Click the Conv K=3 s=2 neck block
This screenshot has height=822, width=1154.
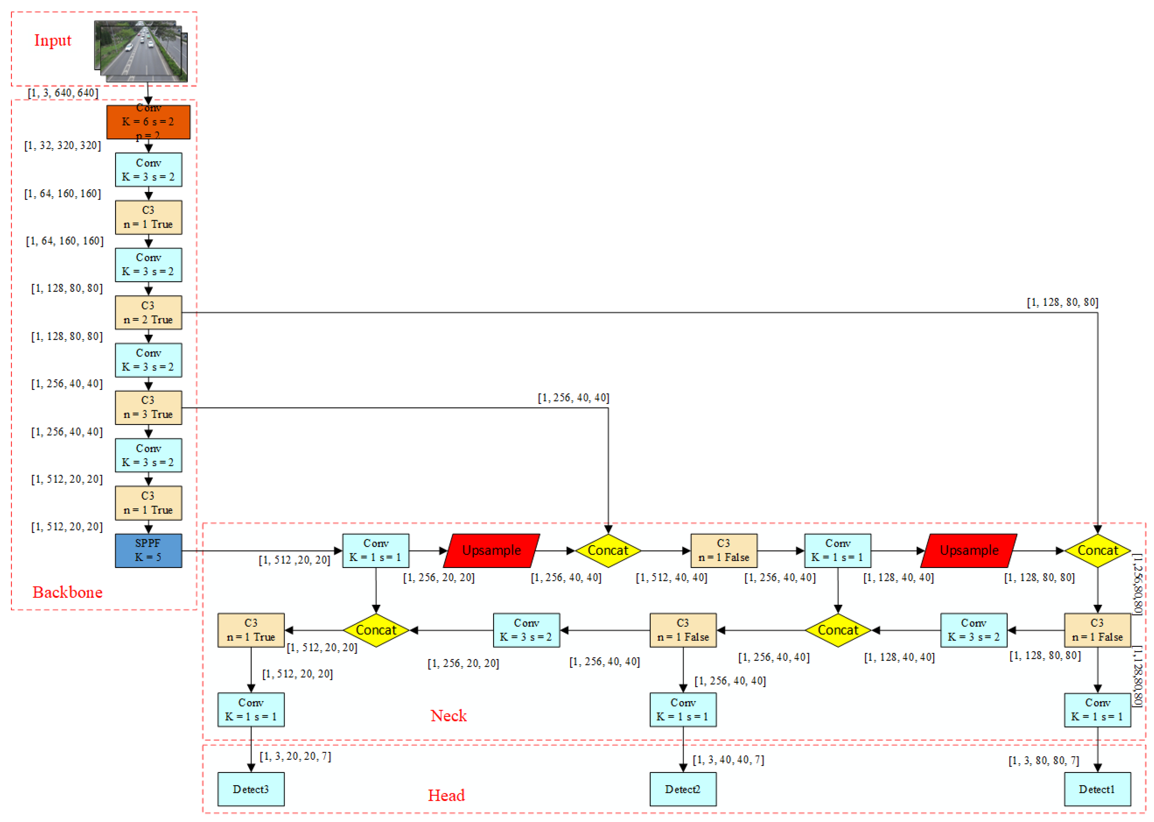coord(526,630)
